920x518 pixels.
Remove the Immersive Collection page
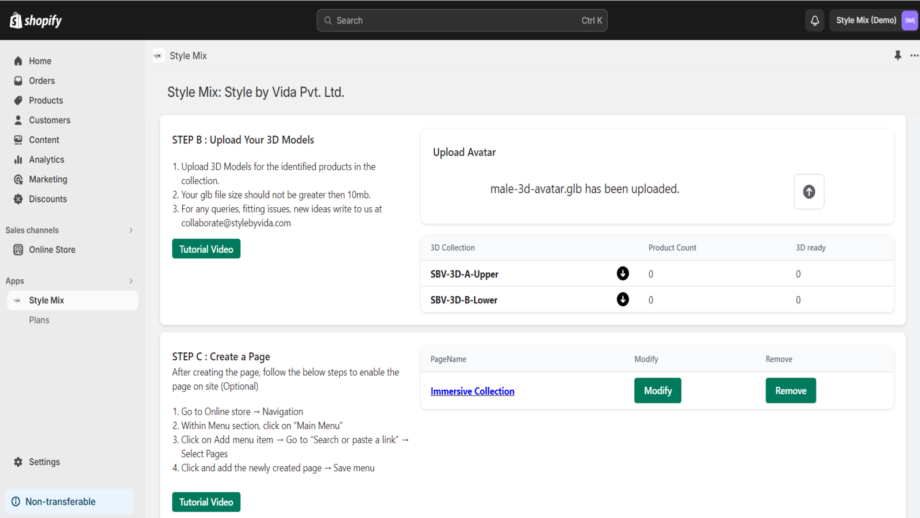[x=791, y=391]
